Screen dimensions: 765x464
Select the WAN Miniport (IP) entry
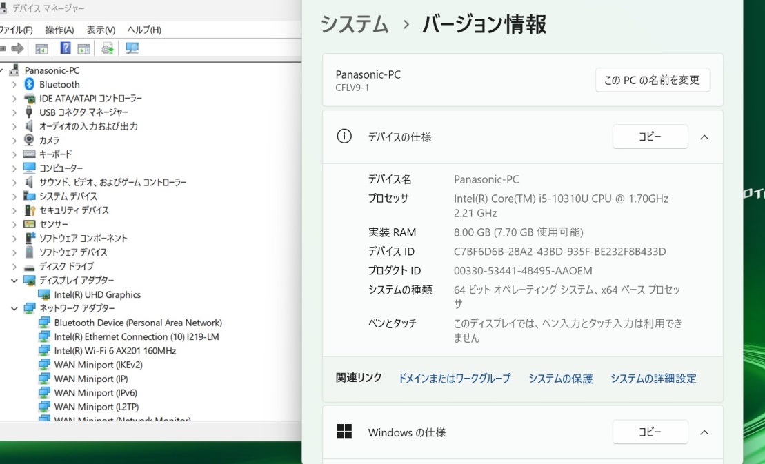91,379
